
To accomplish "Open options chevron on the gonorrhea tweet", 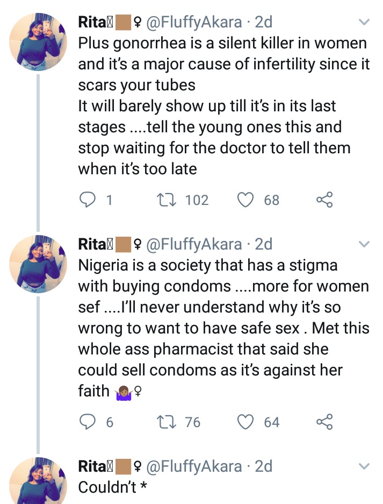I will [364, 23].
